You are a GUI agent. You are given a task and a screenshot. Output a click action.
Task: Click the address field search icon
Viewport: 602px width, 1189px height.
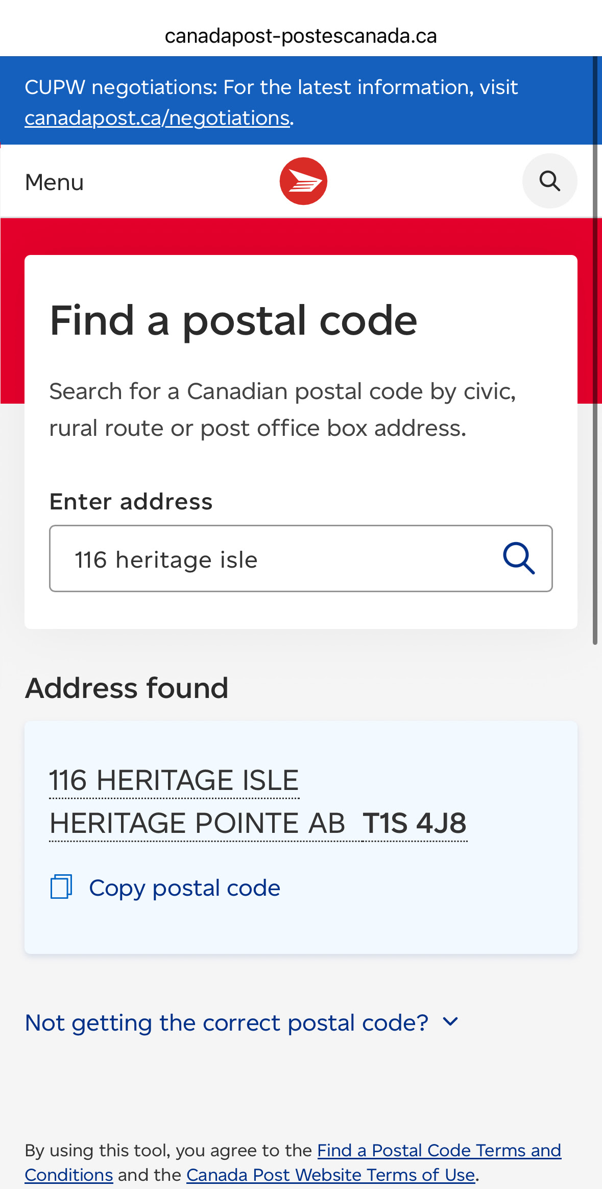519,558
